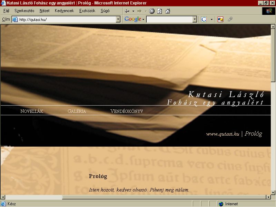
Task: Stop page loading with the X icon
Action: click(x=152, y=11)
